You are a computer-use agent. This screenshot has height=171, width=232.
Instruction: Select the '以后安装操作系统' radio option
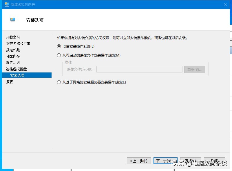[59, 46]
